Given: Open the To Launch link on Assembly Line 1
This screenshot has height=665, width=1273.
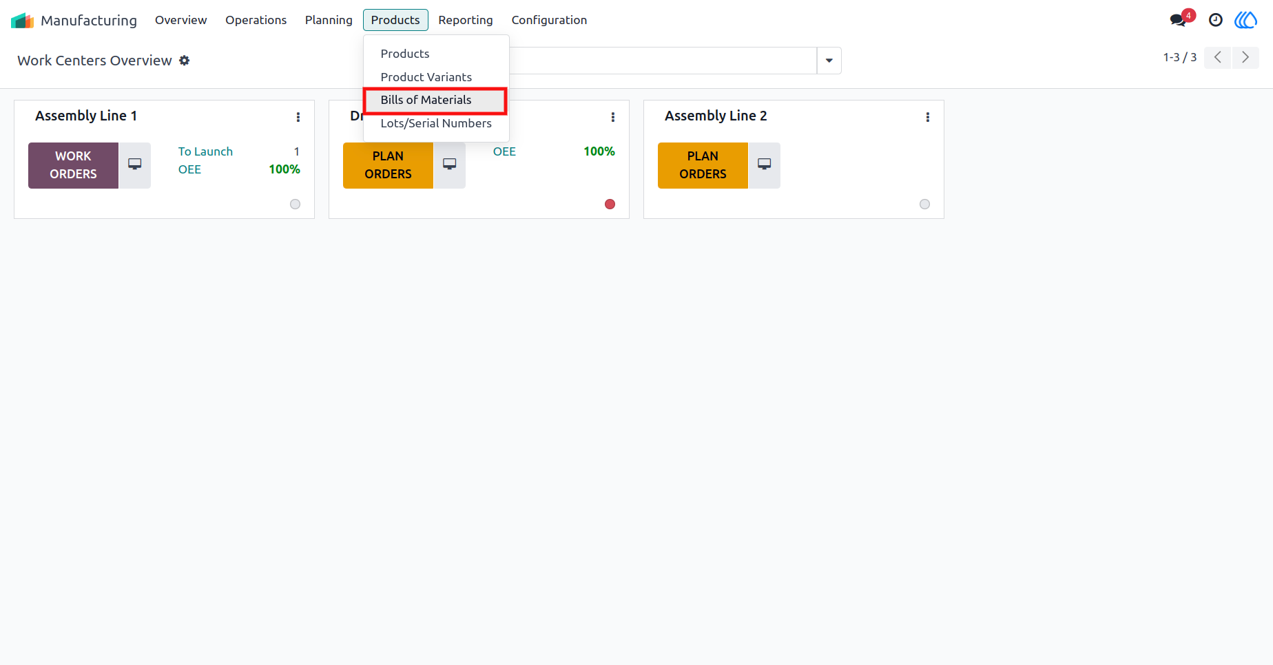Looking at the screenshot, I should click(205, 151).
